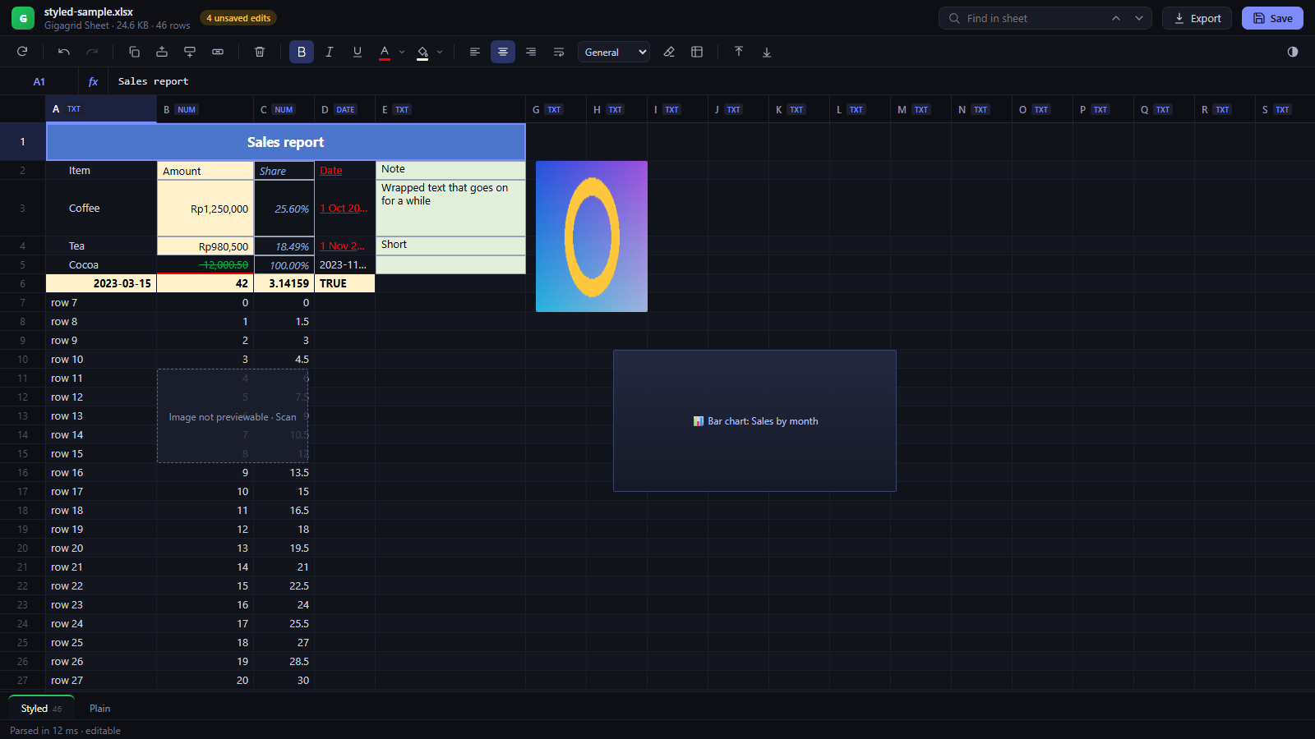This screenshot has height=739, width=1315.
Task: Select row 10 header
Action: (x=22, y=360)
